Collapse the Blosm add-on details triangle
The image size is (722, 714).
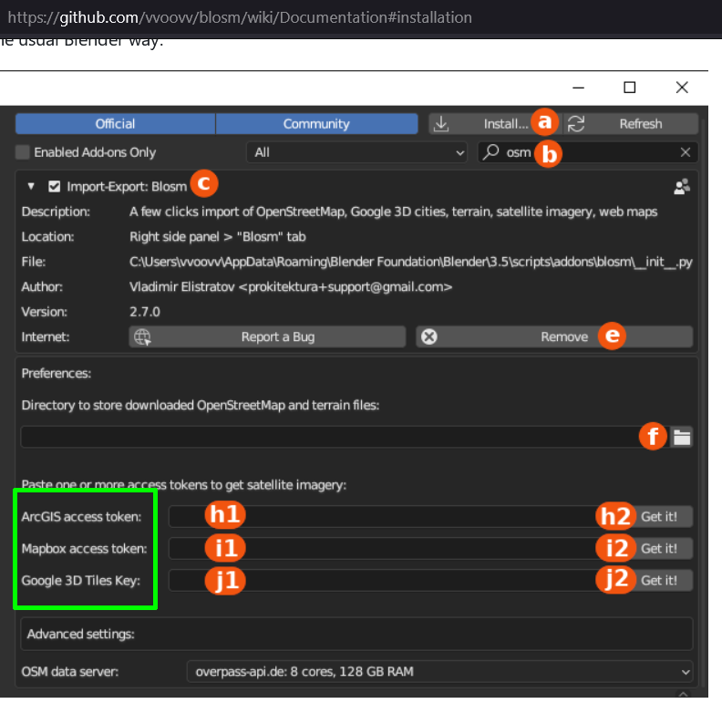click(x=31, y=186)
